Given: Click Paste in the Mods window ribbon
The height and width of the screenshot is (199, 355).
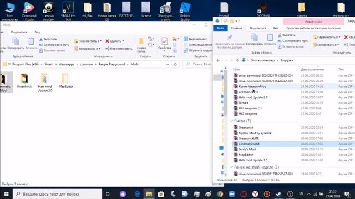Looking at the screenshot, I should click(x=31, y=44).
